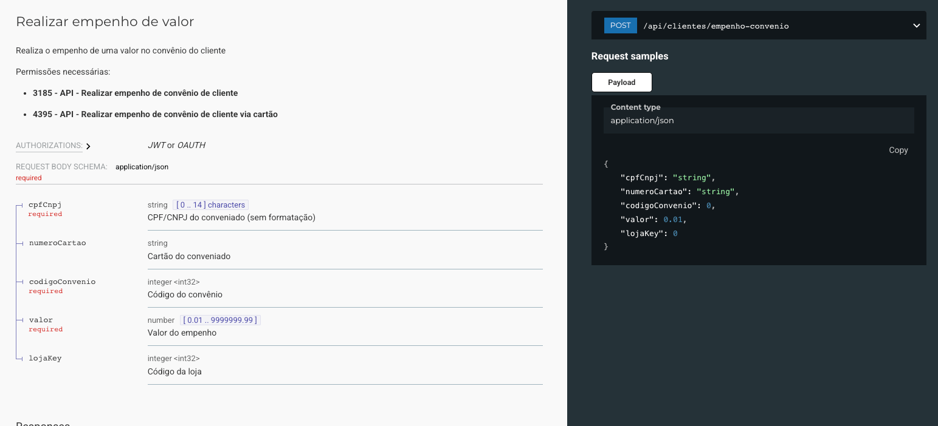Click the valor property name

point(41,320)
